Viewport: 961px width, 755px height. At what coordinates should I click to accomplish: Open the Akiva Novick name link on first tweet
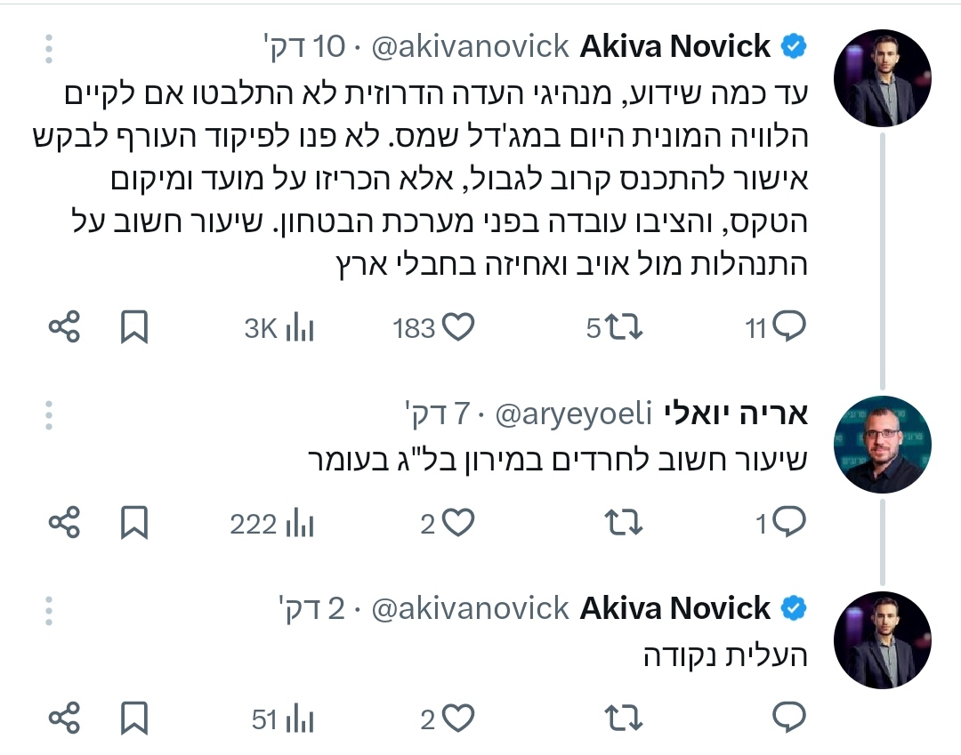click(x=674, y=45)
